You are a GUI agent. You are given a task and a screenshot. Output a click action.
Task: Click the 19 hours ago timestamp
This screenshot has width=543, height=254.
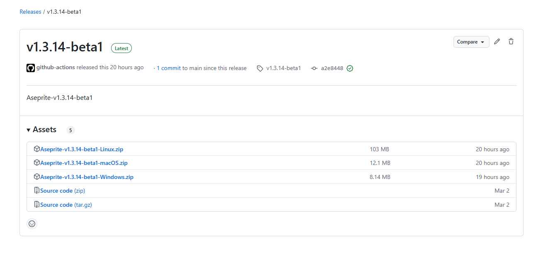(492, 177)
